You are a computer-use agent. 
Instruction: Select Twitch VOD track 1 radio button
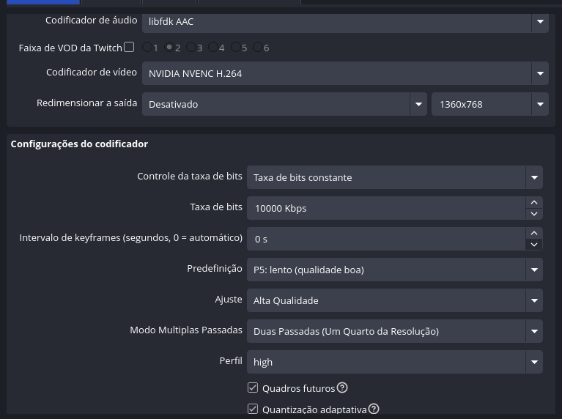point(147,47)
